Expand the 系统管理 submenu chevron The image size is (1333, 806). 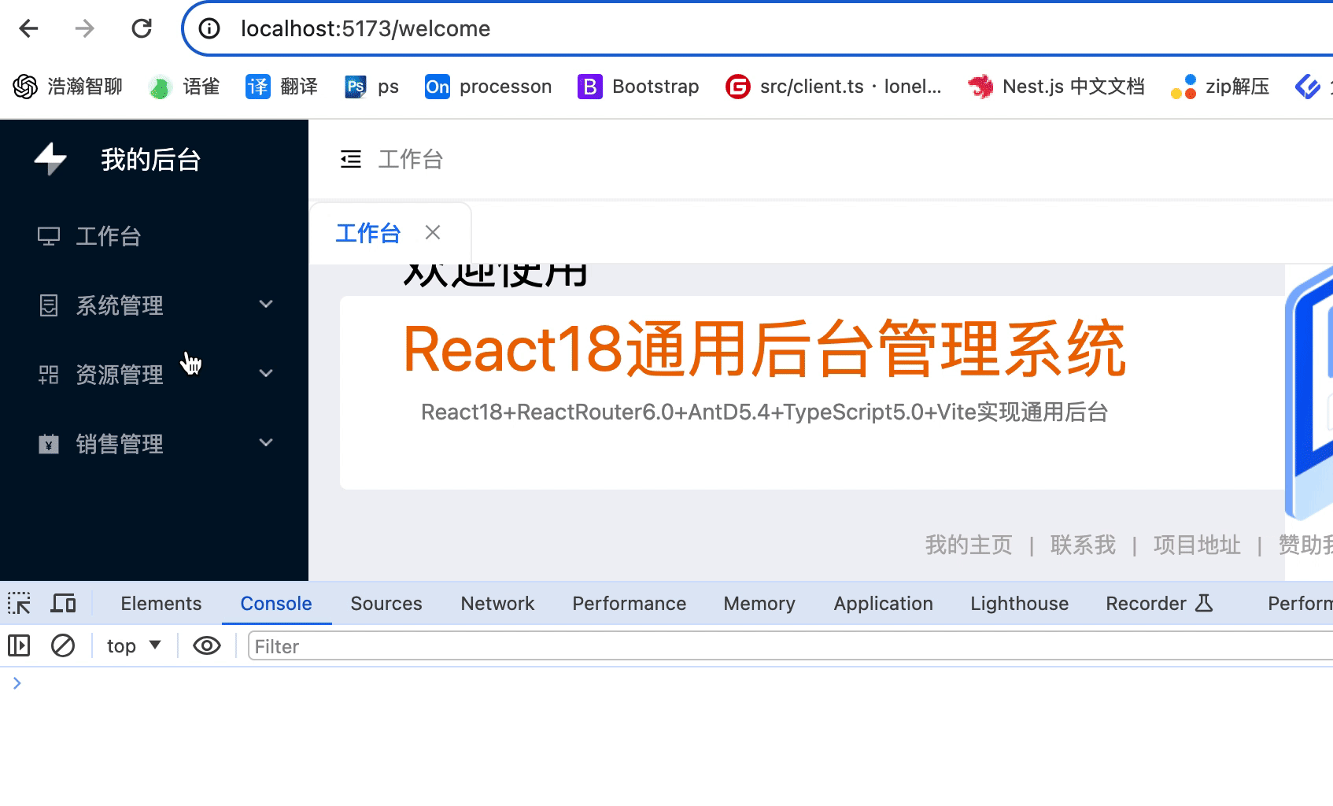coord(266,305)
